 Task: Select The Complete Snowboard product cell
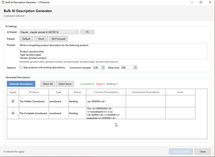34,113
